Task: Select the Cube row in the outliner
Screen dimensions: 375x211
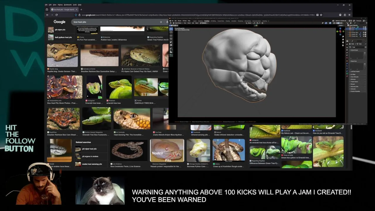Action: (356, 29)
